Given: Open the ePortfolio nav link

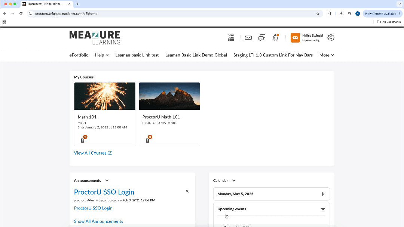Looking at the screenshot, I should 79,55.
